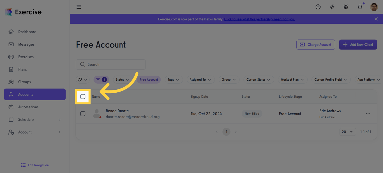Open the Messages section in the sidebar
The height and width of the screenshot is (173, 383).
click(x=26, y=44)
